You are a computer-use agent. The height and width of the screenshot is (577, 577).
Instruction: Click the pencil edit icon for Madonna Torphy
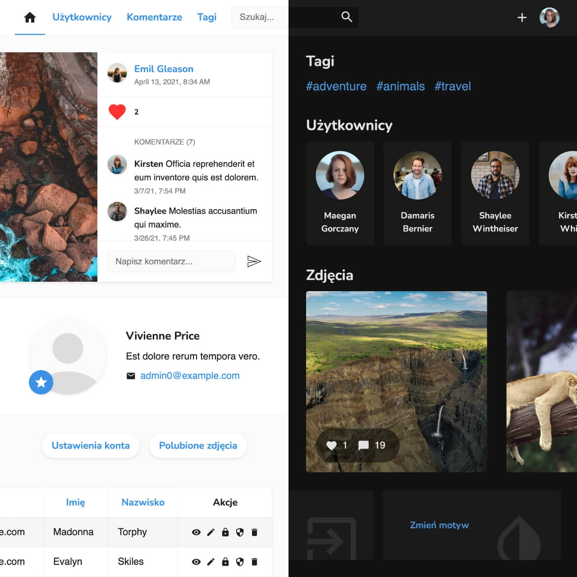click(211, 532)
